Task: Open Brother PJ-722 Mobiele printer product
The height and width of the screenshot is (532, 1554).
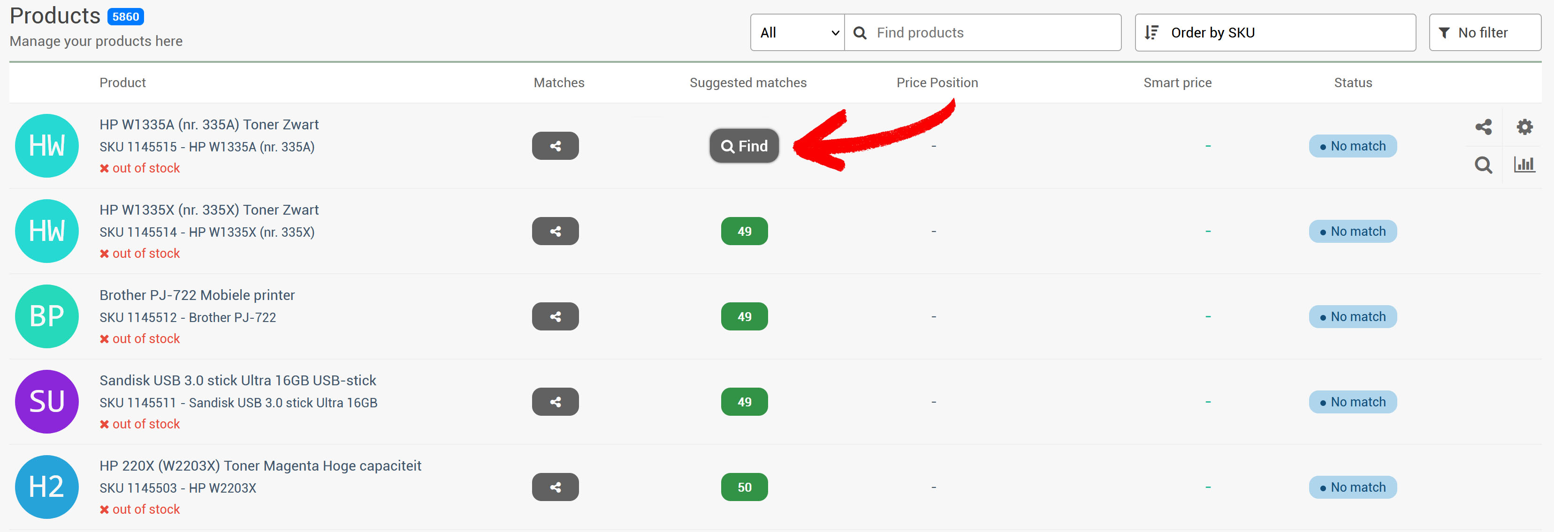Action: pyautogui.click(x=197, y=295)
